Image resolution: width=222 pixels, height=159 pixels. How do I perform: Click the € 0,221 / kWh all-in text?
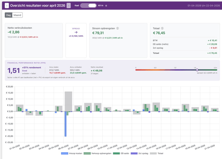point(114,38)
